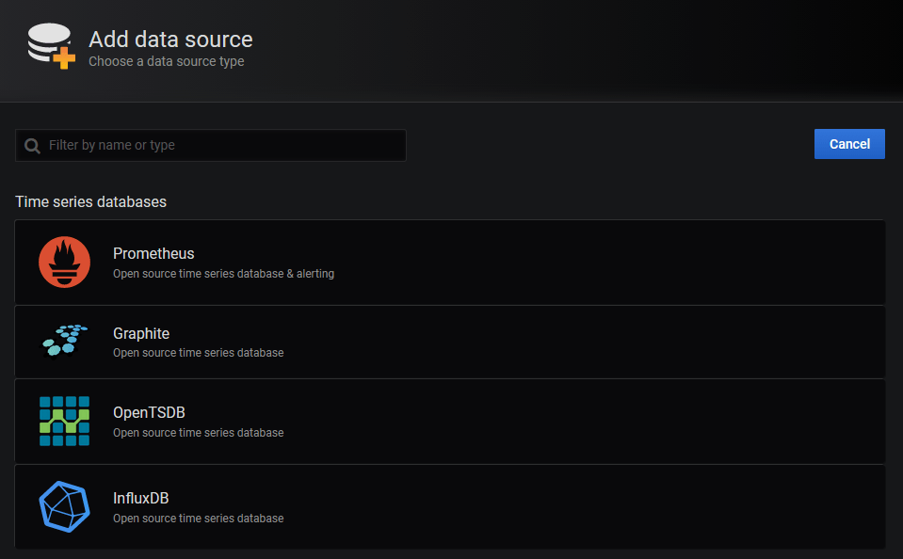This screenshot has height=559, width=903.
Task: Select the InfluxDB data source name
Action: (140, 499)
